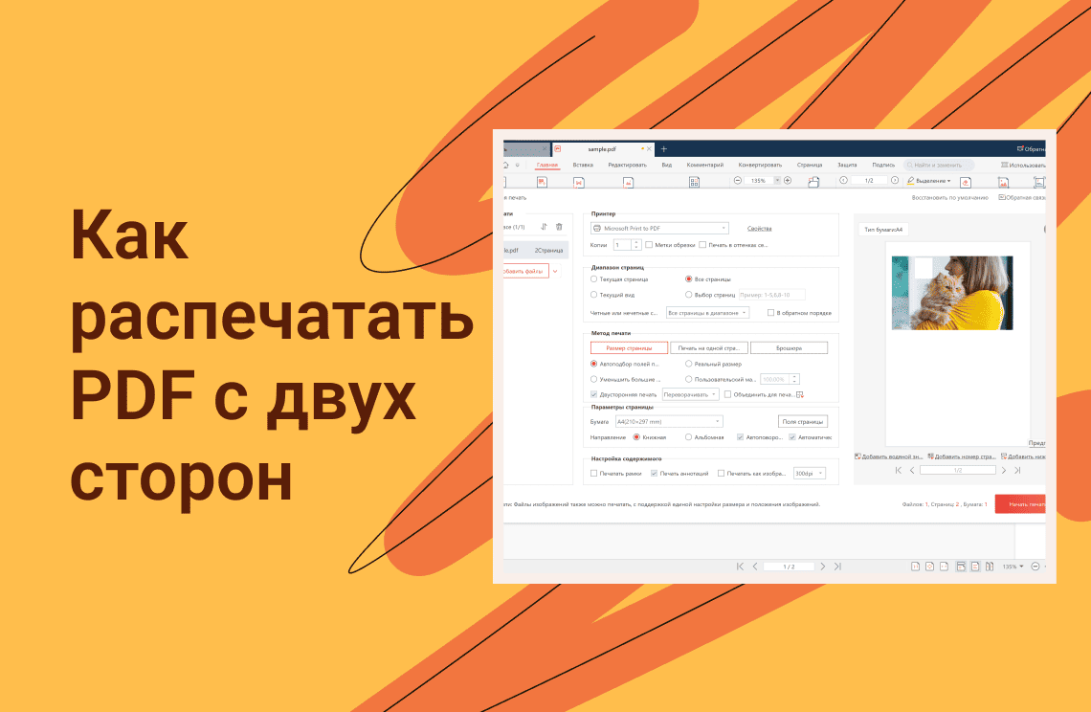Click the 'Найти и заменить' search field
Viewport: 1091px width, 712px height.
coord(942,165)
